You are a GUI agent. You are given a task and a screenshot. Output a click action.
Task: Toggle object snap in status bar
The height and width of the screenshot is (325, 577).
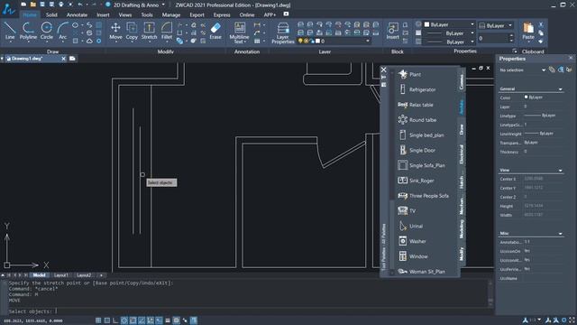133,320
